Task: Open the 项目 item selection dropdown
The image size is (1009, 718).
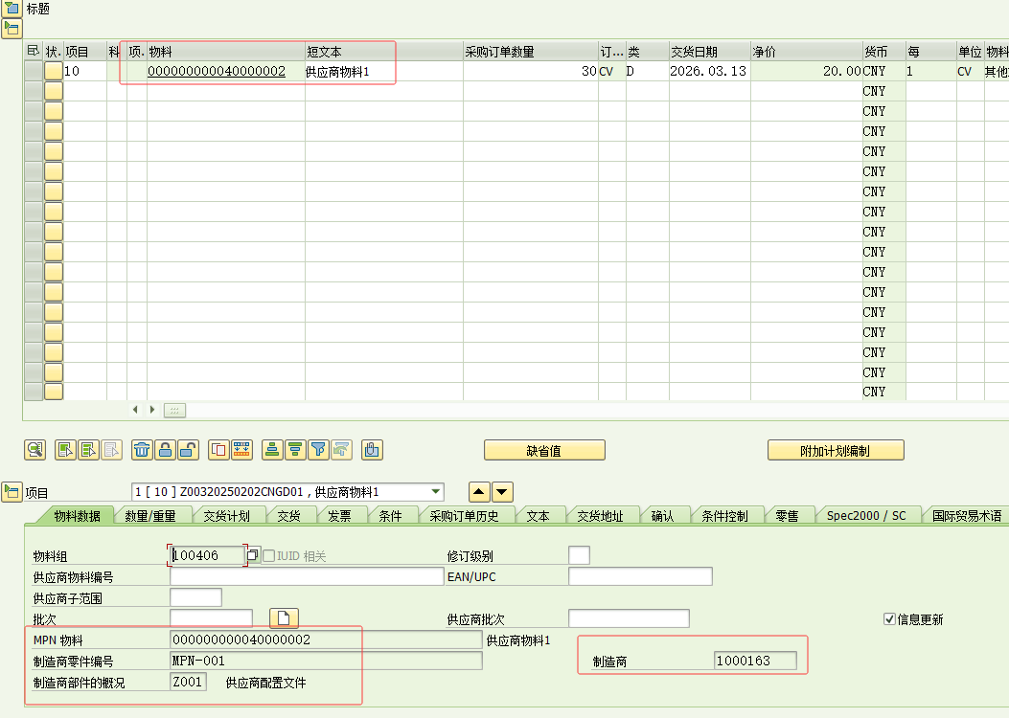Action: tap(437, 492)
